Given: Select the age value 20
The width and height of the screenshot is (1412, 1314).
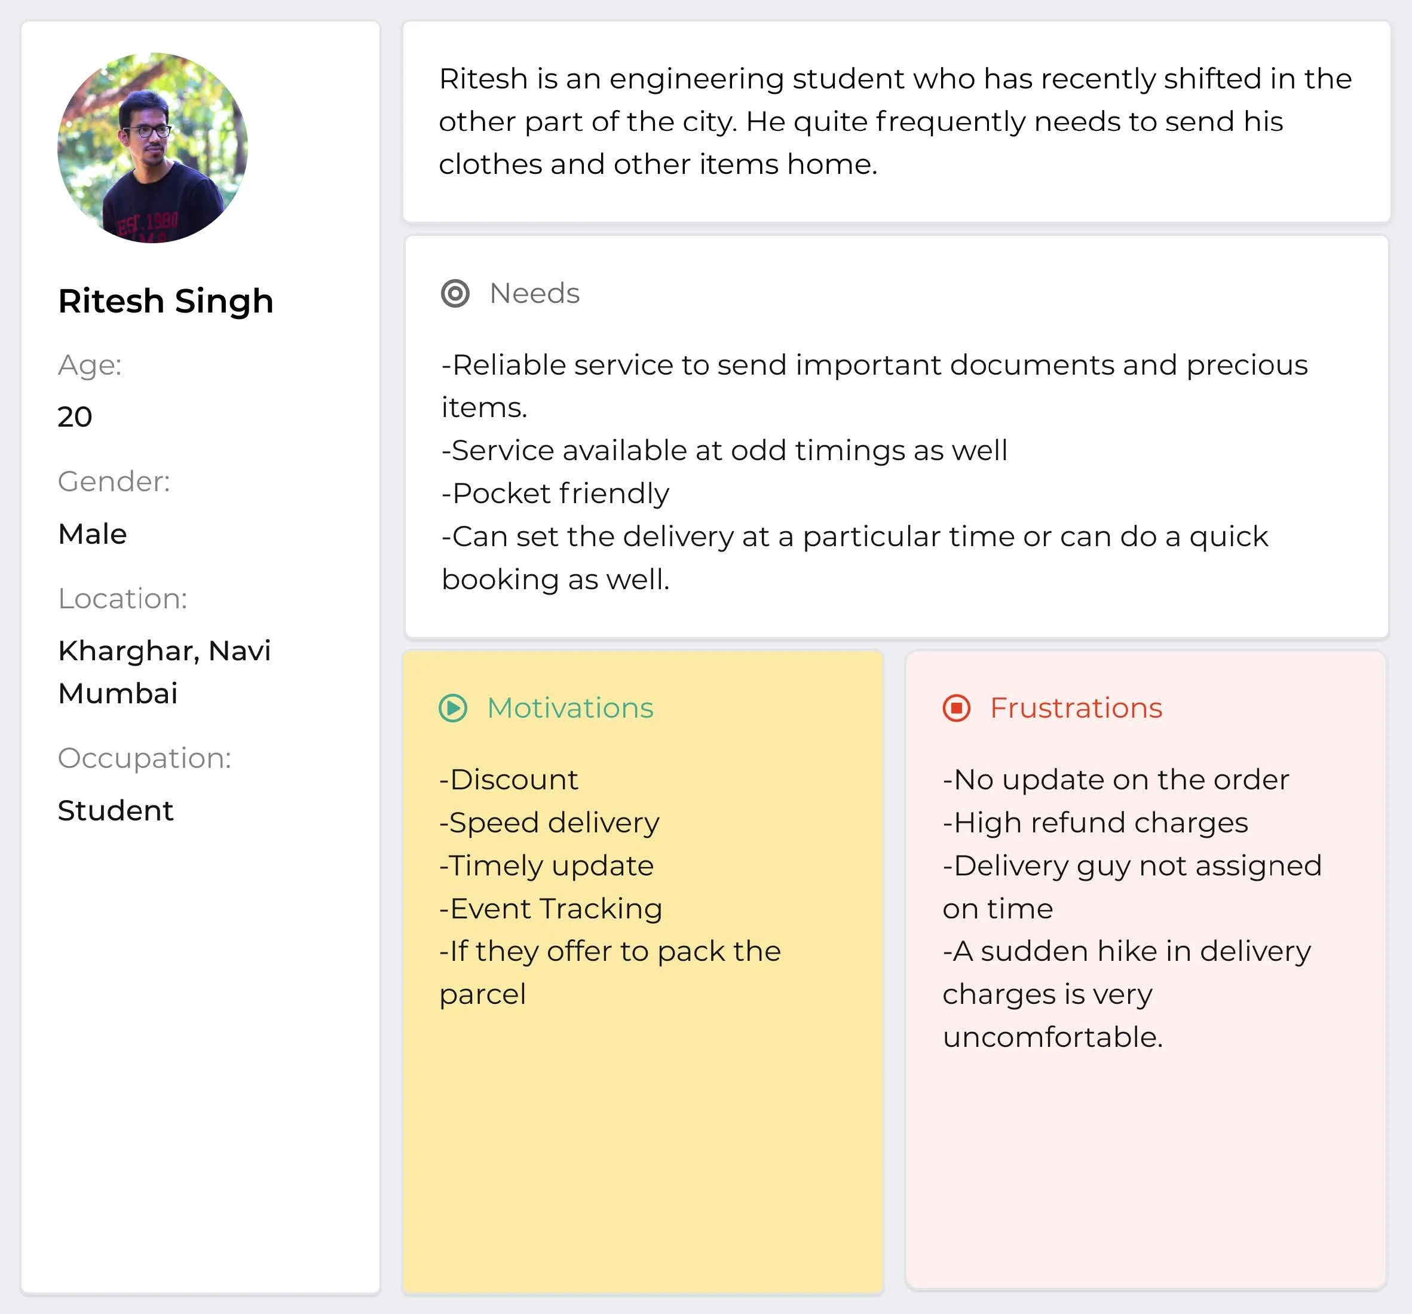Looking at the screenshot, I should point(75,417).
